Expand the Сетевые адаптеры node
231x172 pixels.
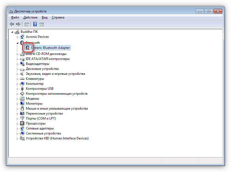[x=17, y=129]
